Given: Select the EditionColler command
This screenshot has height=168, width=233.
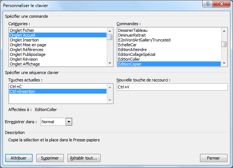Looking at the screenshot, I should pyautogui.click(x=129, y=59).
